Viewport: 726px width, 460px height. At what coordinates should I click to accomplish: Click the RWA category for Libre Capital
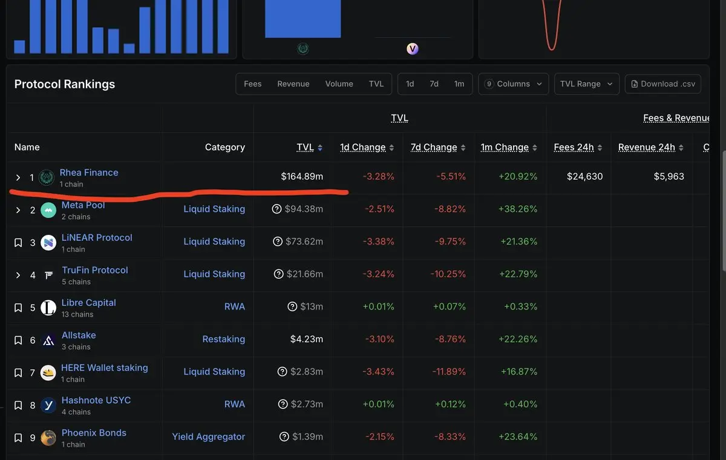pyautogui.click(x=235, y=306)
